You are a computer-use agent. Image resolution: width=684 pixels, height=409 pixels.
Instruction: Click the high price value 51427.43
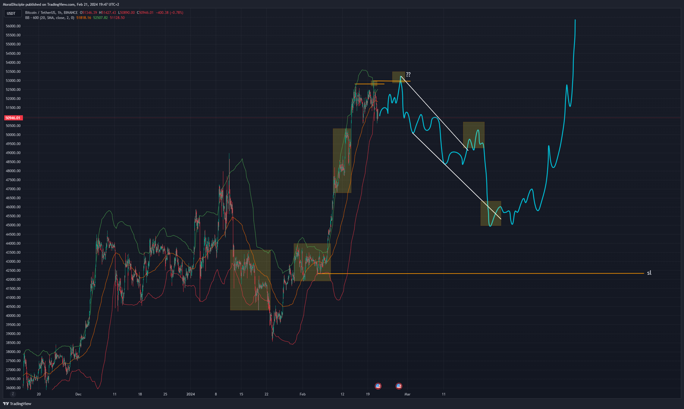(x=109, y=13)
